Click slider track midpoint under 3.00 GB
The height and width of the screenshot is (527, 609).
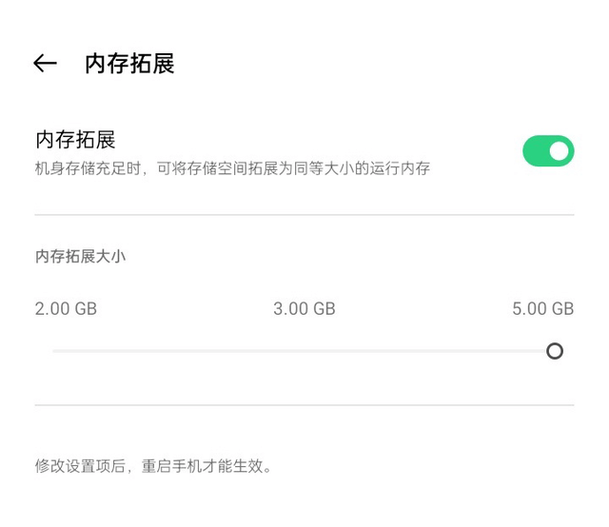(304, 351)
